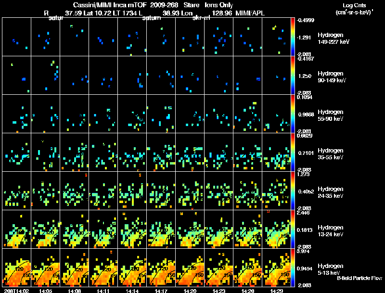Click the B-field Particle Flow label

click(x=359, y=278)
